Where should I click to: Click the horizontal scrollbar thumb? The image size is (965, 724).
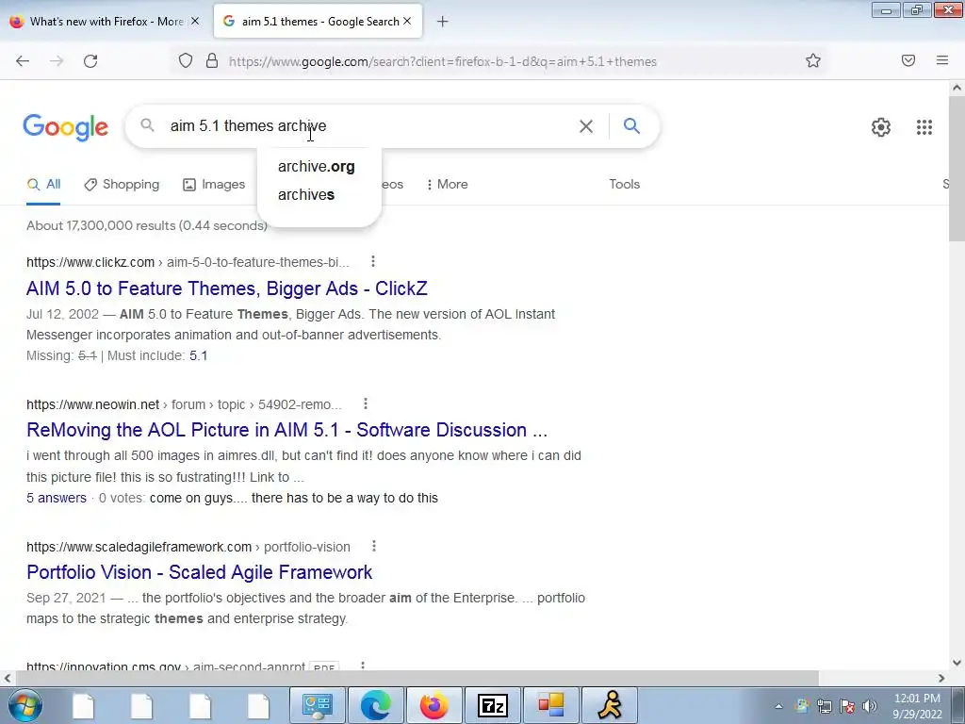[x=417, y=678]
